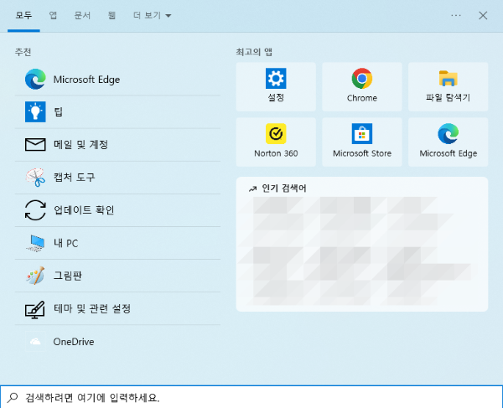Click the search magnifier icon
Viewport: 503px width, 408px height.
coord(13,397)
